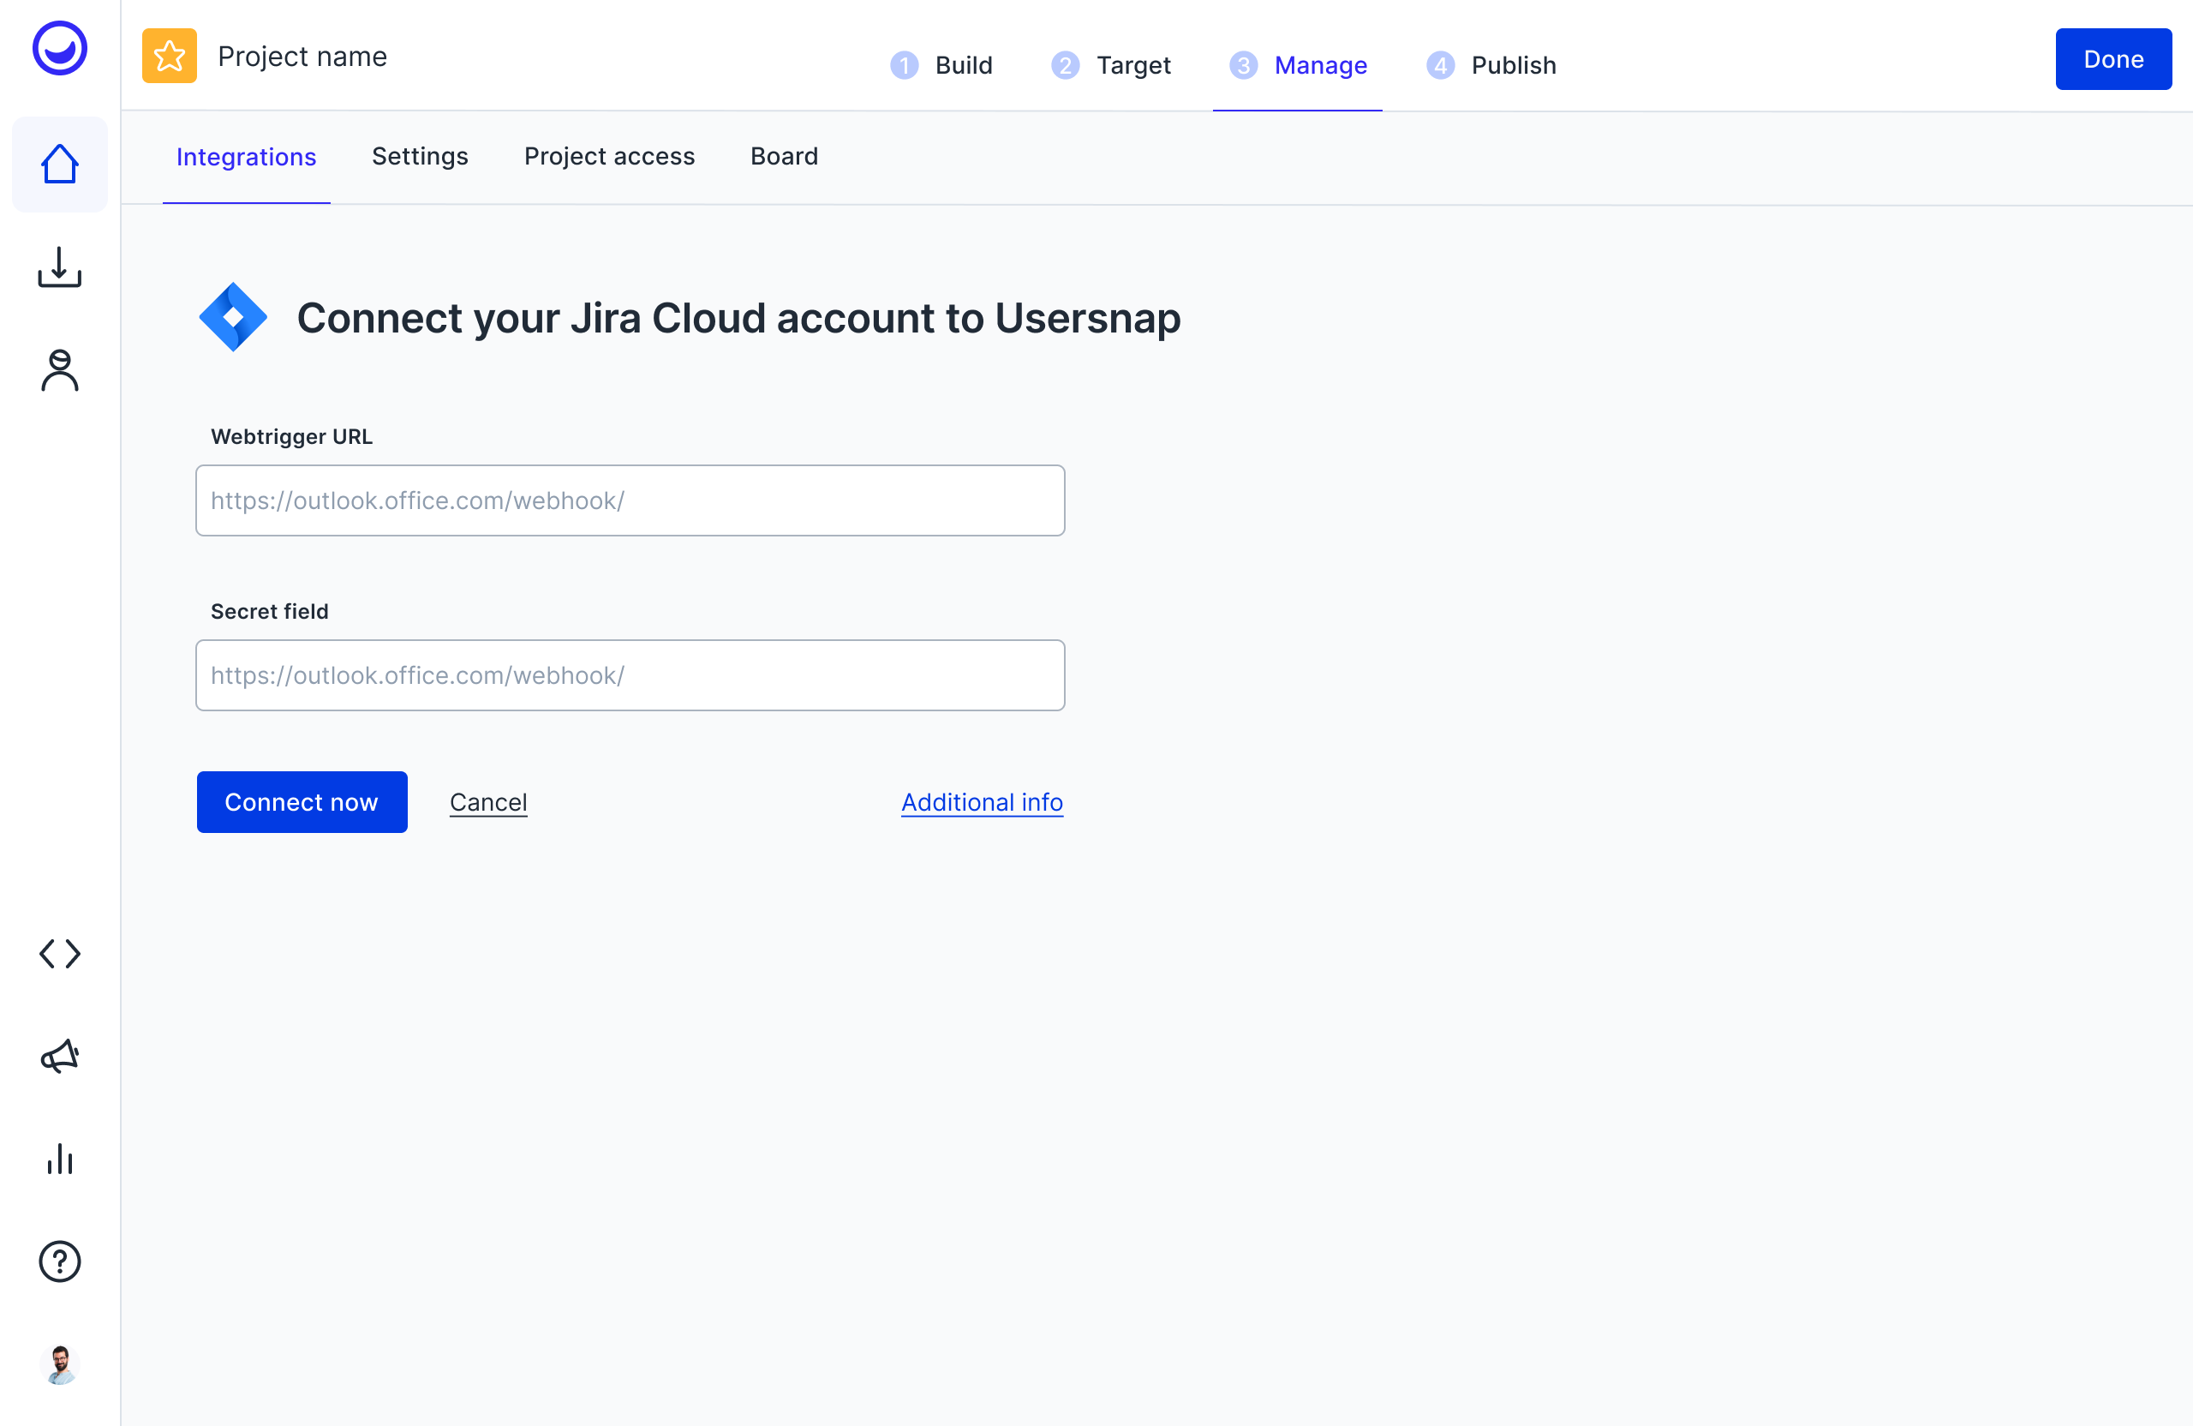Open the code embed icon
This screenshot has width=2193, height=1426.
point(60,954)
